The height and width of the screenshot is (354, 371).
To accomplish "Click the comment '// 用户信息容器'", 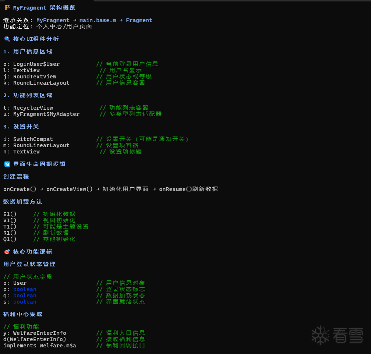I will point(121,83).
